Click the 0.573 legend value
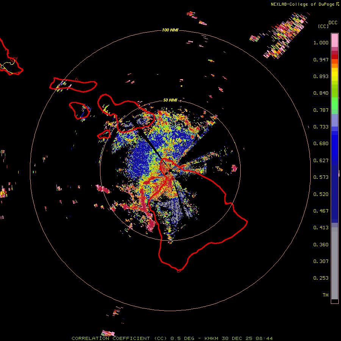Screen dimensions: 341x341 coord(321,177)
